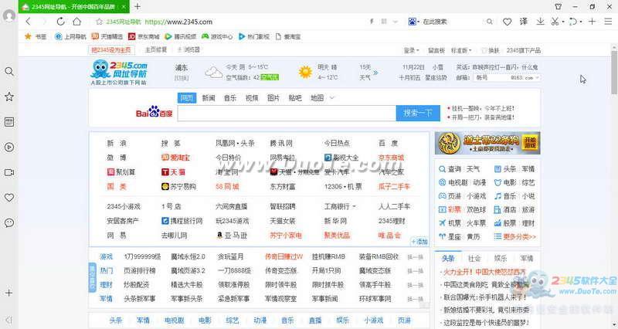This screenshot has height=329, width=618.
Task: Open the translate icon in browser toolbar
Action: tap(524, 22)
